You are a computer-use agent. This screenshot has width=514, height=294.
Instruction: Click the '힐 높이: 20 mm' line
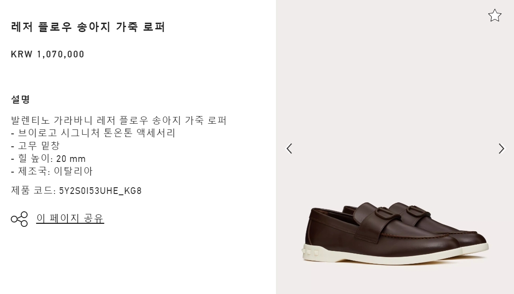coord(48,158)
